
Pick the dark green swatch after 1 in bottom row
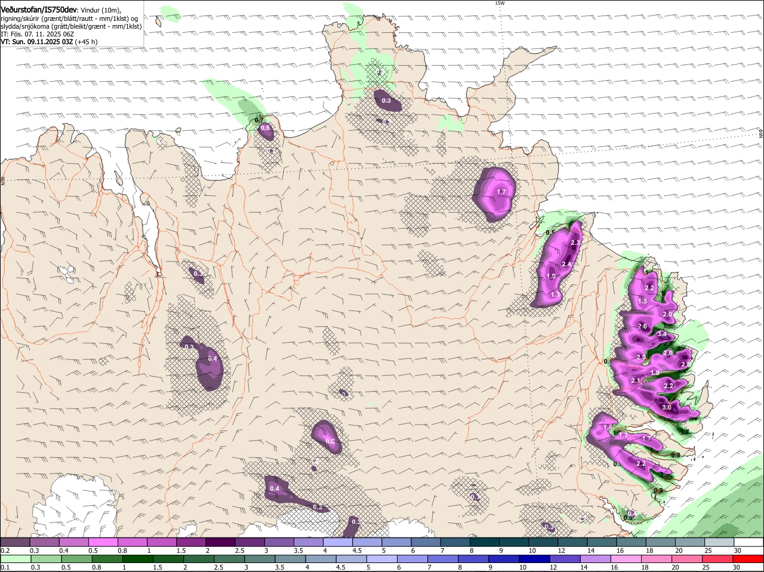pyautogui.click(x=137, y=559)
